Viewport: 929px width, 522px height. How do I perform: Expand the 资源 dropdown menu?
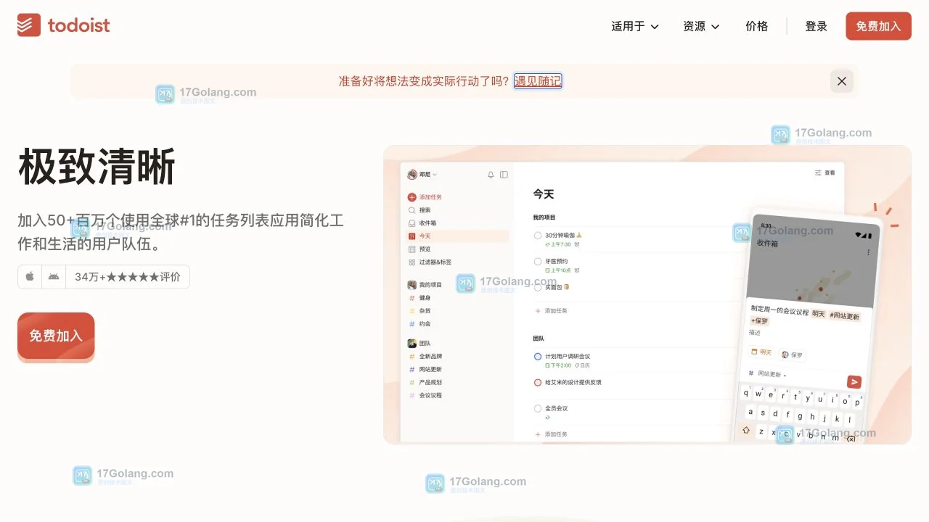(x=701, y=26)
